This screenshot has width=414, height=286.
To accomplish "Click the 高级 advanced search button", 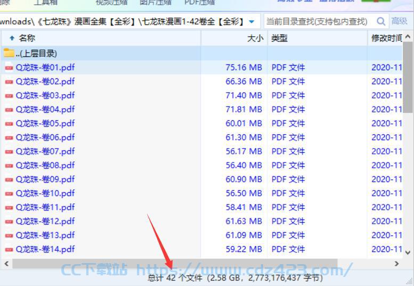I will coord(399,21).
